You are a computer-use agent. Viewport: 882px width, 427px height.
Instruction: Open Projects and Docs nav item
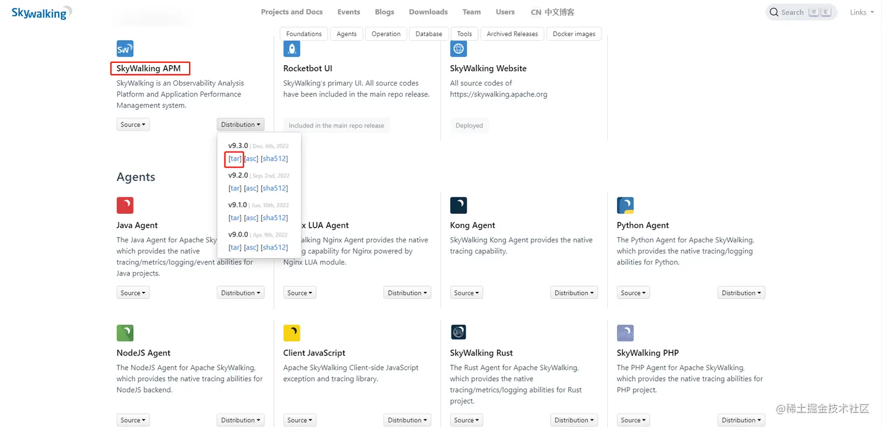tap(292, 12)
